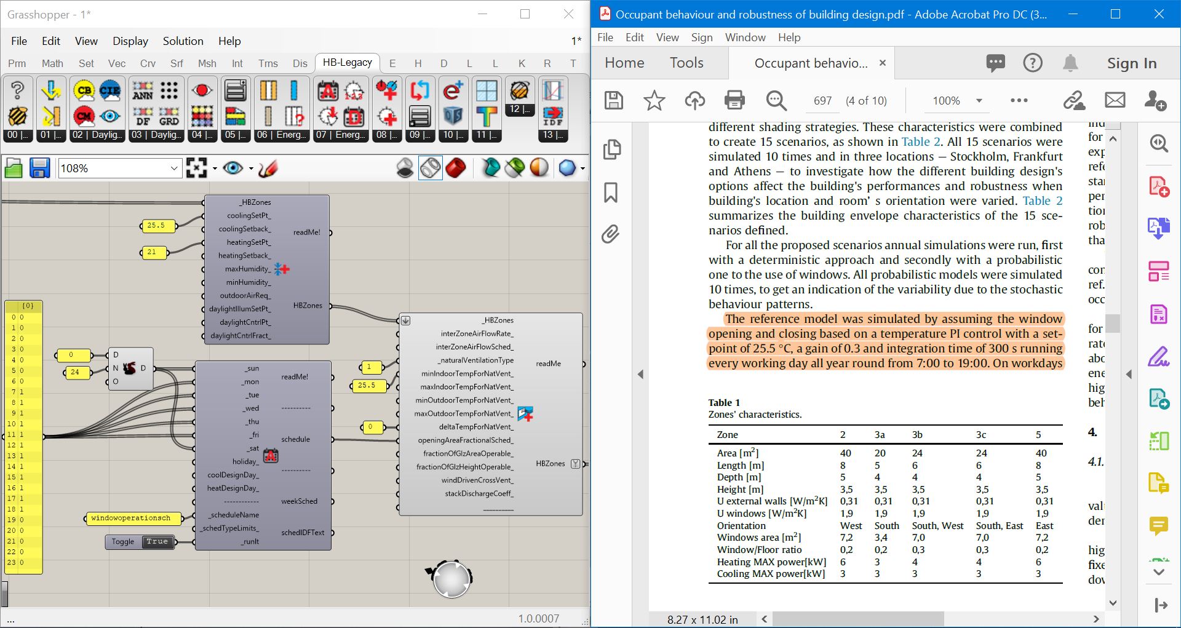Open the Acrobat zoom percentage dropdown
This screenshot has width=1181, height=628.
click(x=979, y=101)
